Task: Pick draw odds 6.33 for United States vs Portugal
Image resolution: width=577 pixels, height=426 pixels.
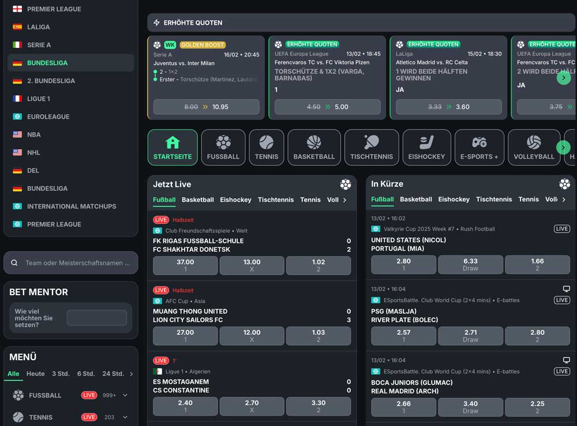Action: [470, 265]
